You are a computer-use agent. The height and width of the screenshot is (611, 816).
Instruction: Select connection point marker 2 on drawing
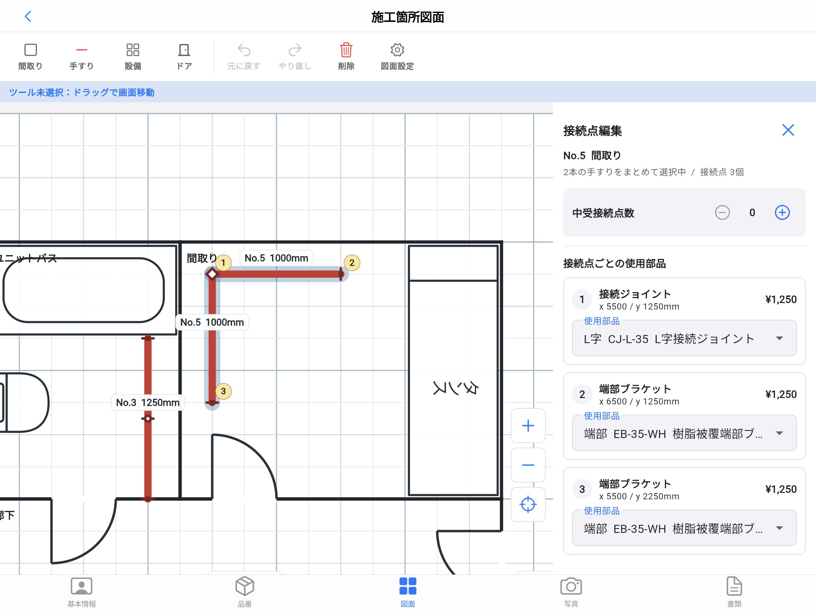352,263
